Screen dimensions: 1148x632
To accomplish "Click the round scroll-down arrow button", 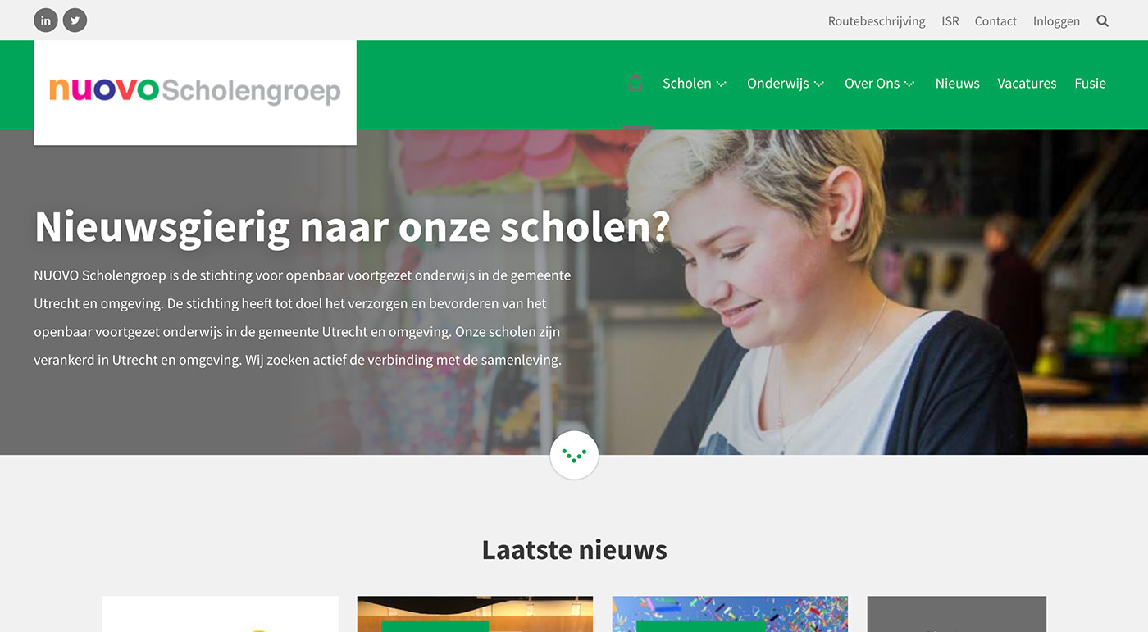I will pos(574,455).
